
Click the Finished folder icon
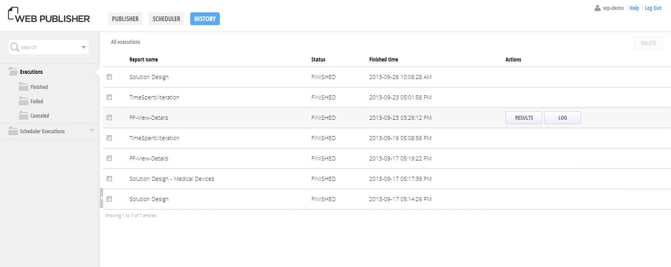coord(24,87)
